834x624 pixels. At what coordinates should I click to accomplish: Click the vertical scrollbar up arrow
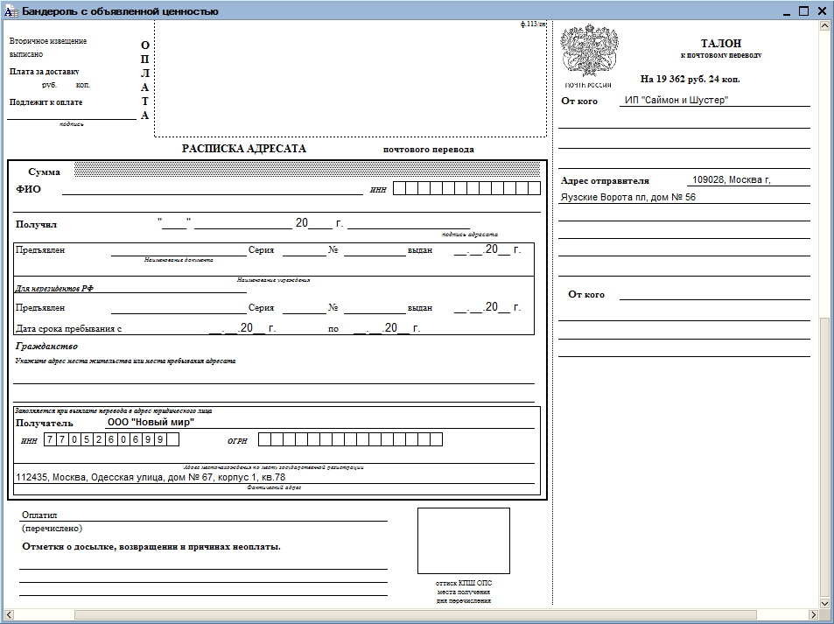(x=824, y=25)
